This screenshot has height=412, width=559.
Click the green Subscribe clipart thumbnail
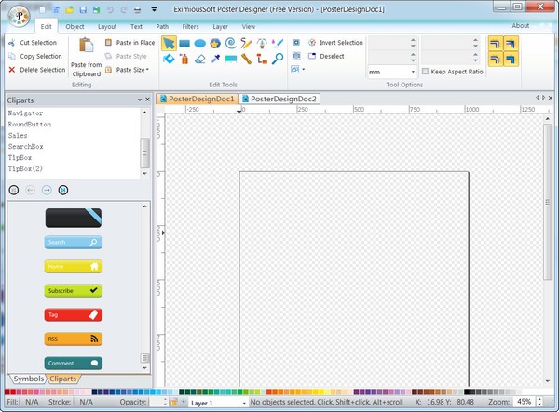[73, 290]
